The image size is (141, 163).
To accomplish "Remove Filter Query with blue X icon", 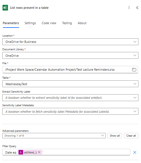I will point(135,152).
